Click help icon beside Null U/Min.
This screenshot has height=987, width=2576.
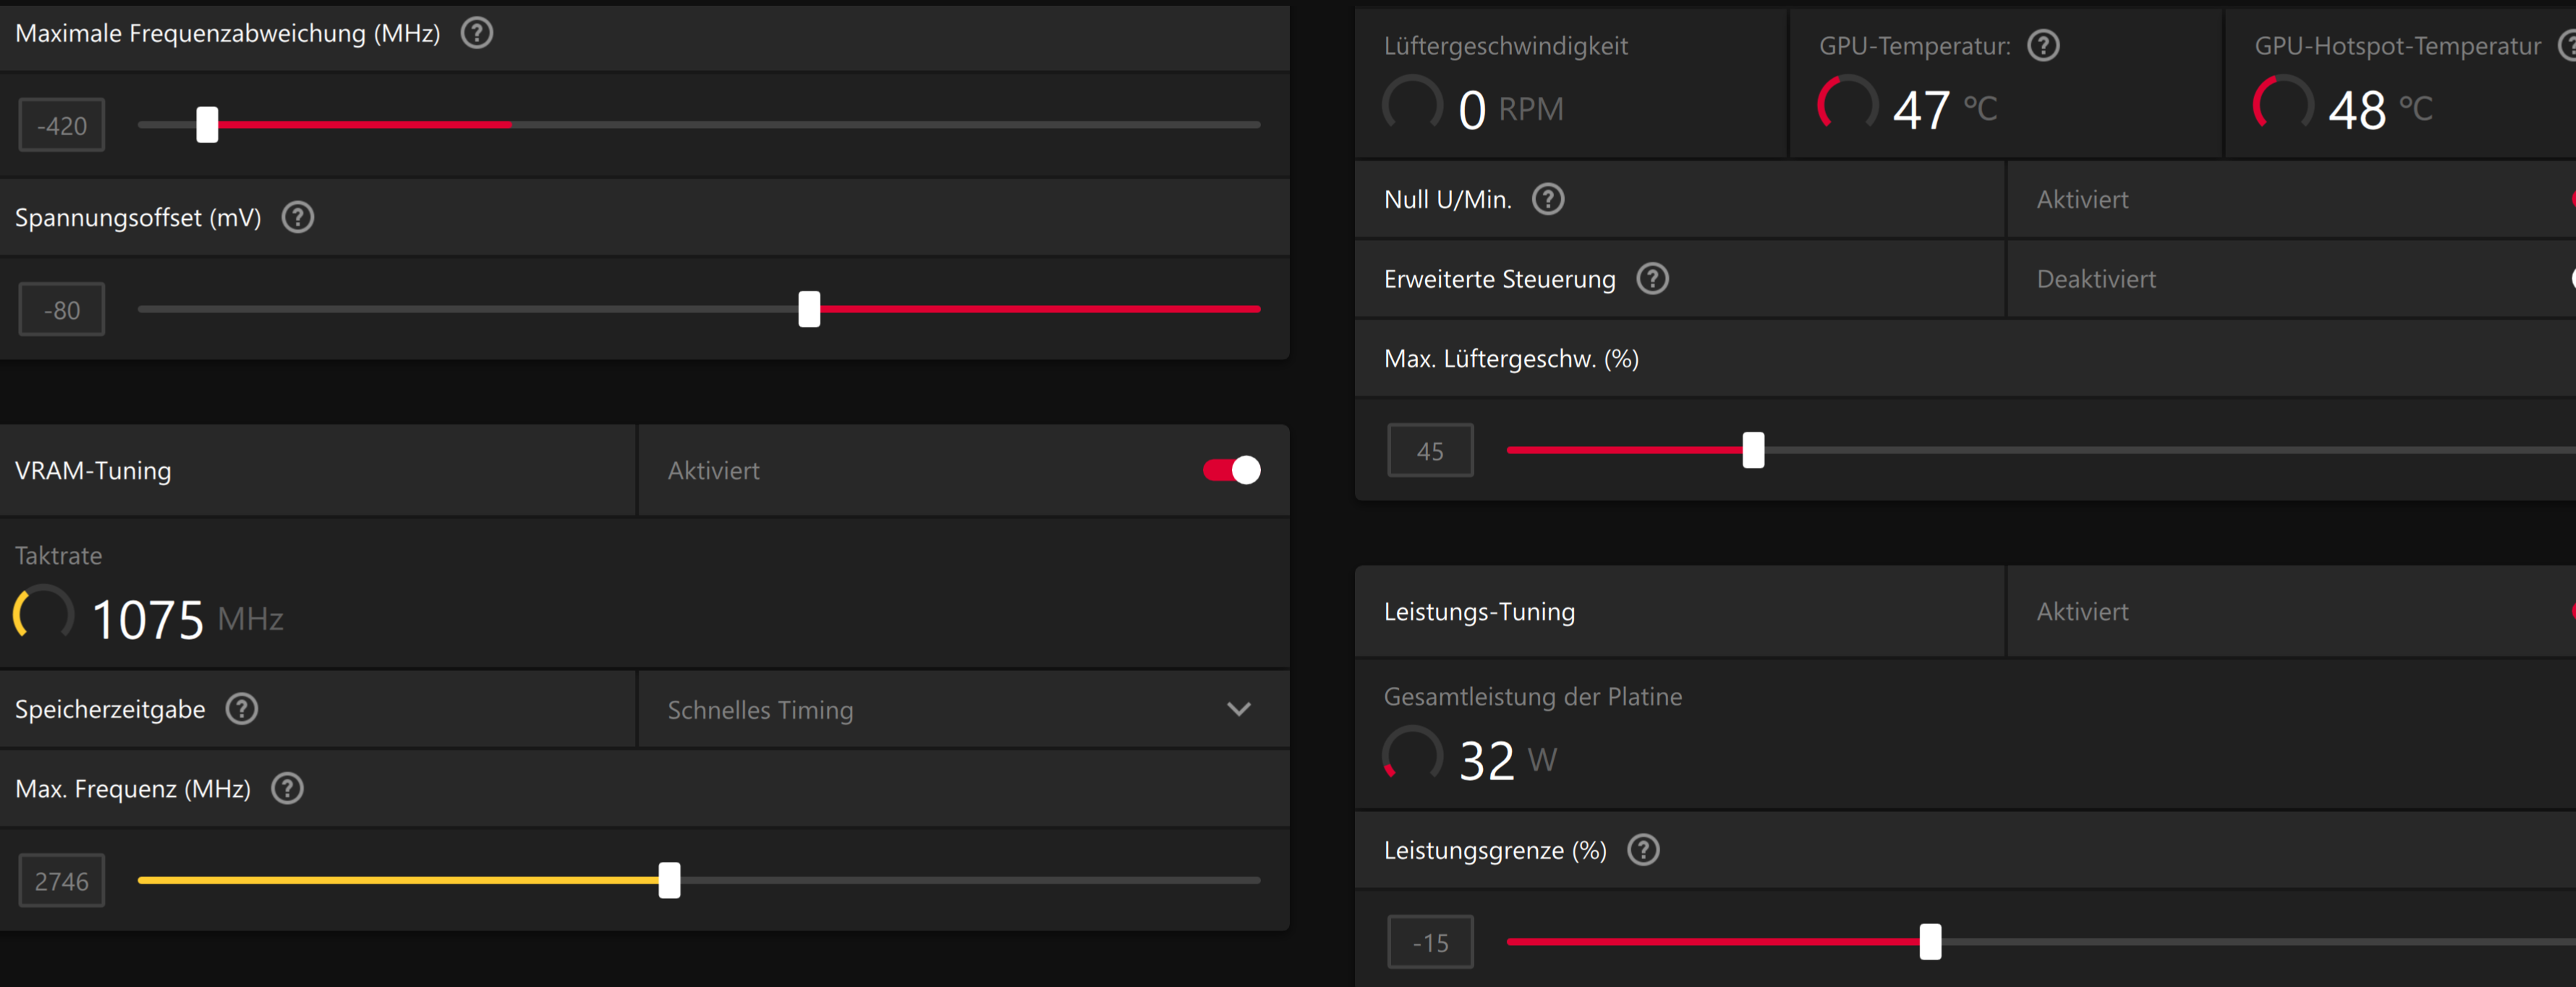coord(1548,199)
